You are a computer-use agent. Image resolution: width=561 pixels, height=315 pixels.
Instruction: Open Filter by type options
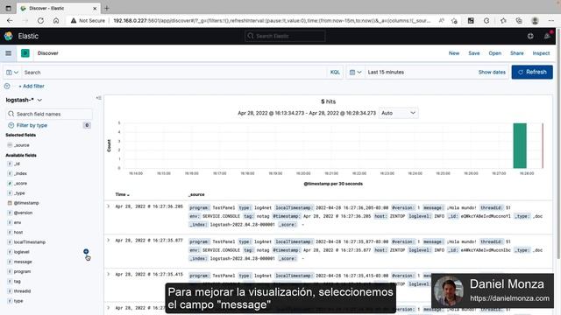32,125
